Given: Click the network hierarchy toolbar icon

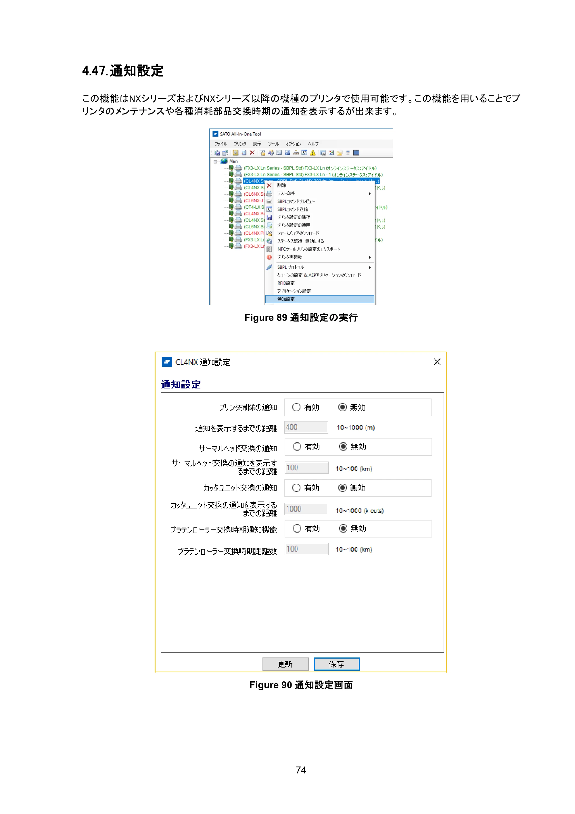Looking at the screenshot, I should pos(296,153).
